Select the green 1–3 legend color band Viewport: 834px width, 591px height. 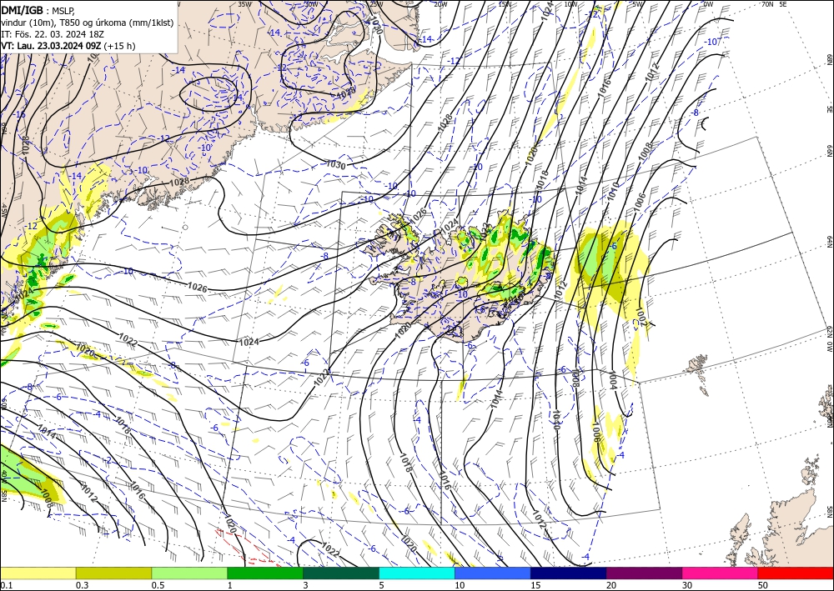265,573
